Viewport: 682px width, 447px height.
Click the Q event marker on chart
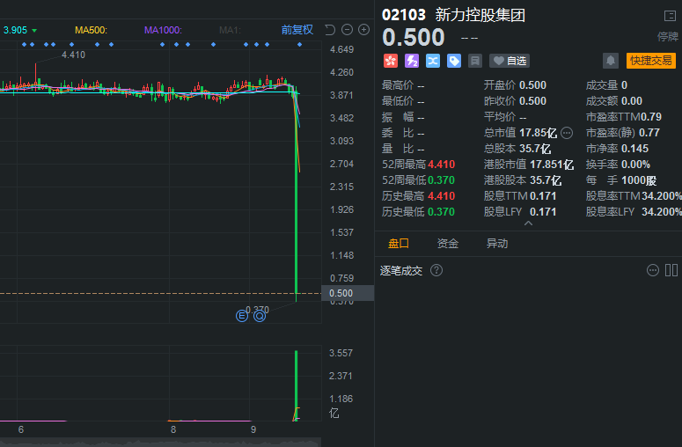pos(260,316)
